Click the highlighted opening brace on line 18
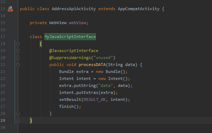The image size is (212, 133). pos(41,44)
